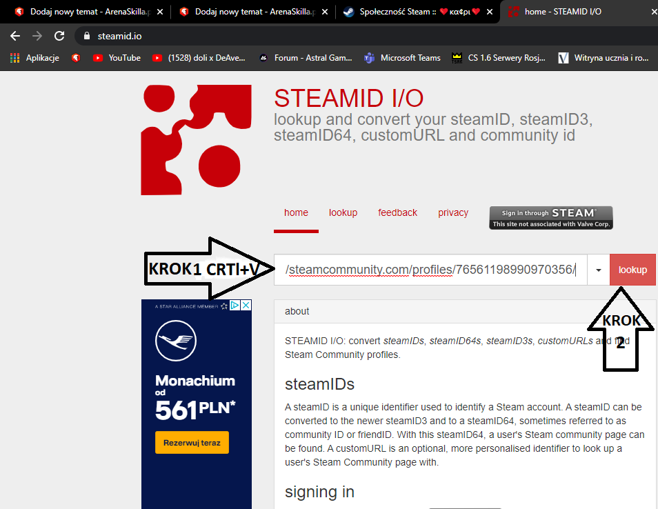Click the steamIDs section heading
The image size is (658, 509).
coord(319,384)
